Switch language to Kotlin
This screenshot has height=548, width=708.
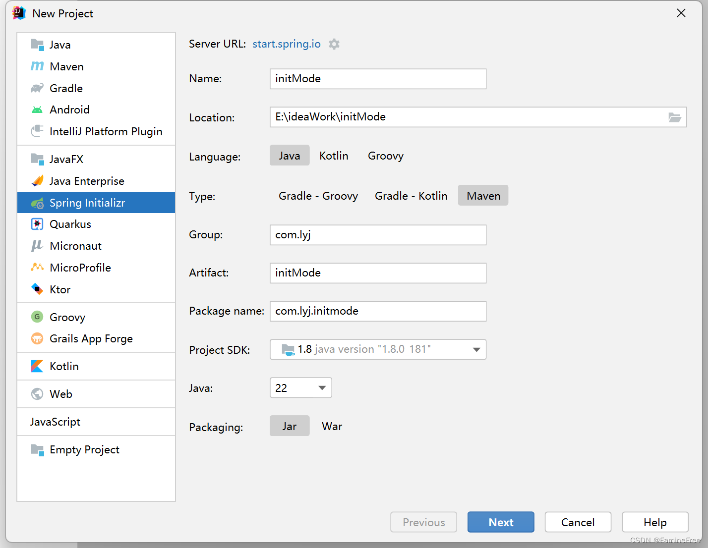tap(334, 156)
